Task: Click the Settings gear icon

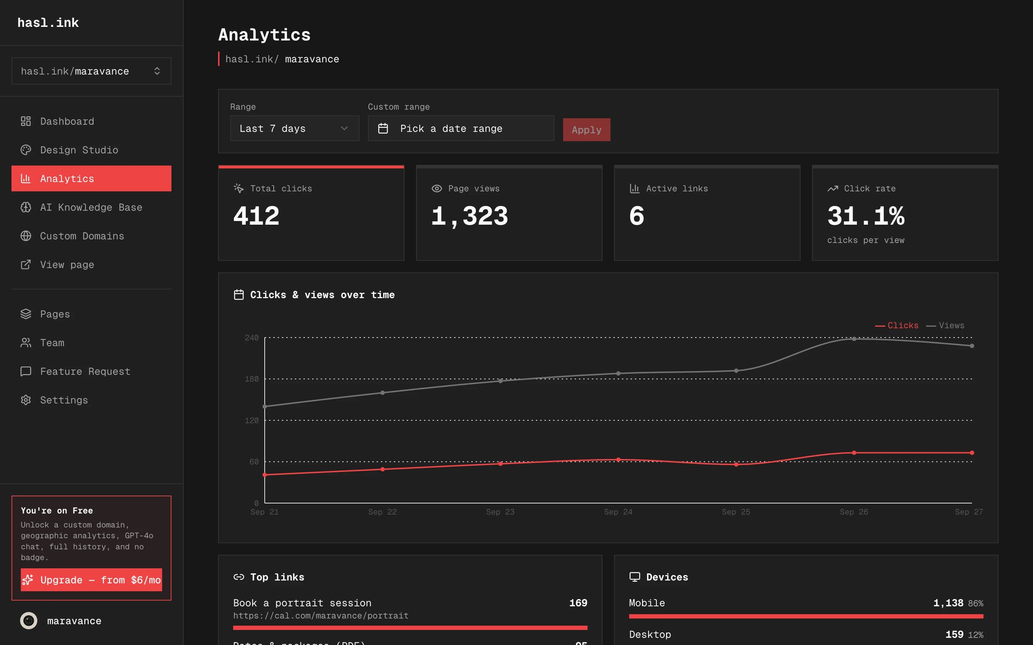Action: click(25, 400)
